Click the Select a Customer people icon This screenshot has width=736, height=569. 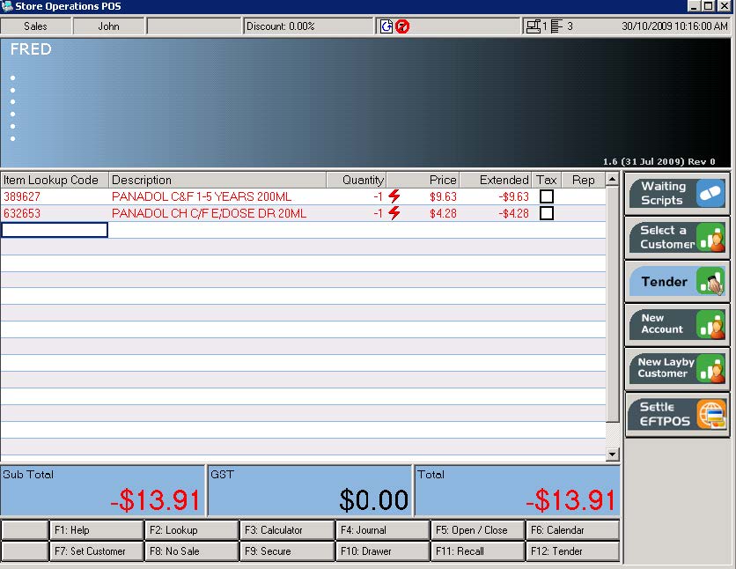710,238
